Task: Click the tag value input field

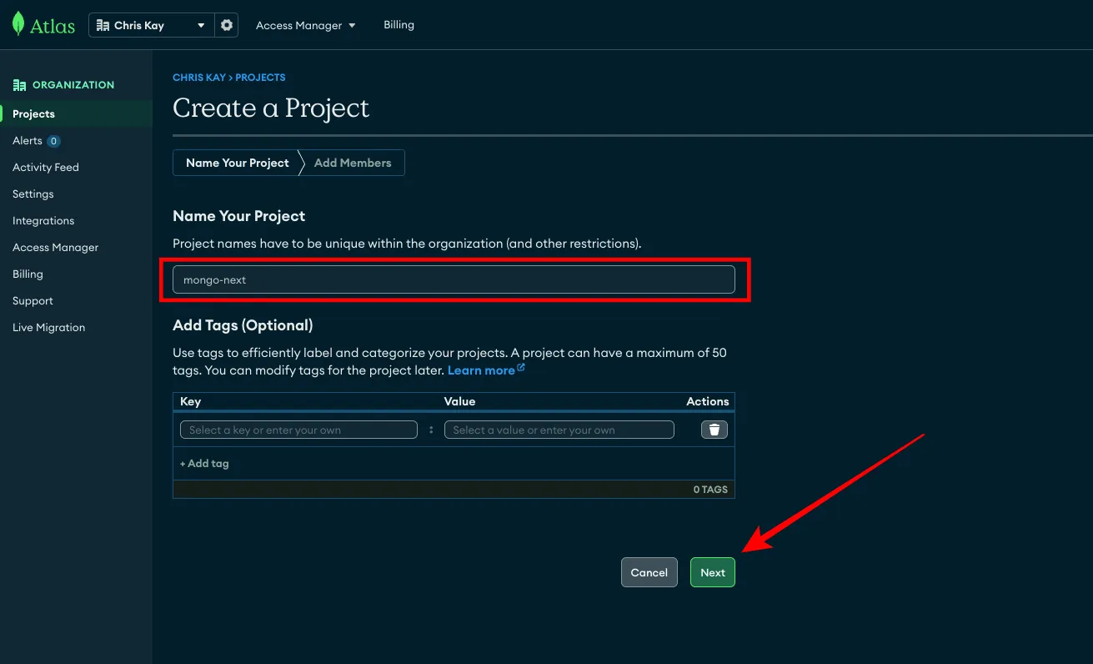Action: (559, 430)
